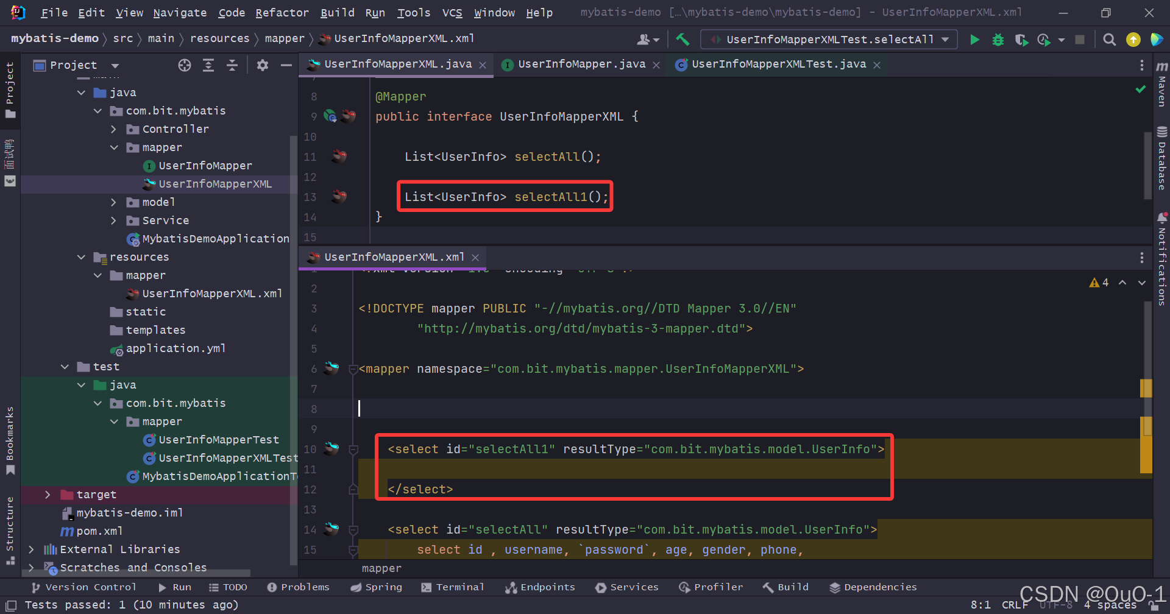Viewport: 1170px width, 614px height.
Task: Build project with hammer icon
Action: tap(682, 40)
